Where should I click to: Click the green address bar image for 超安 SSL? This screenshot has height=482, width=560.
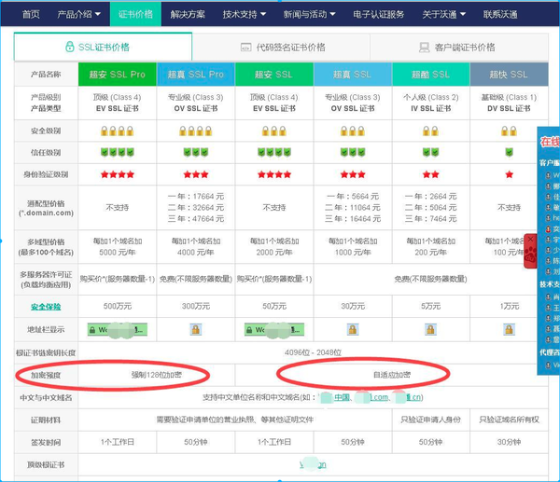click(x=273, y=330)
